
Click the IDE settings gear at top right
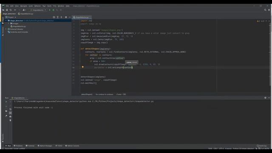coord(269,10)
